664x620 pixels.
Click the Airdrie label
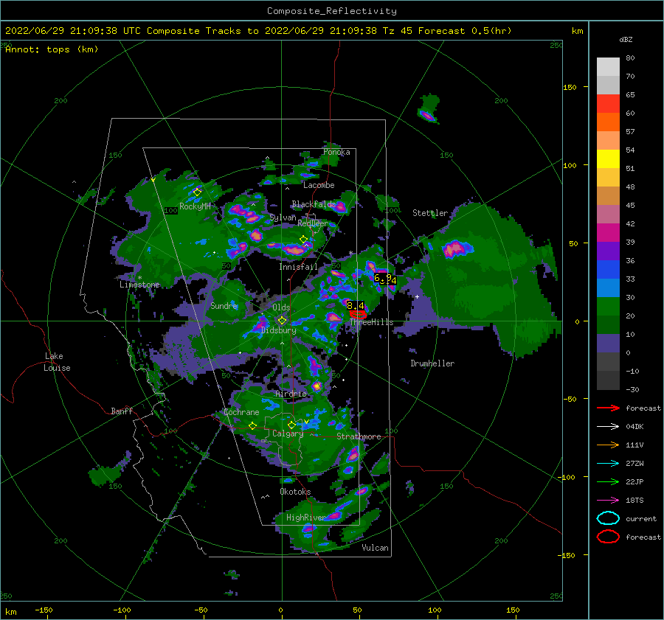(291, 394)
